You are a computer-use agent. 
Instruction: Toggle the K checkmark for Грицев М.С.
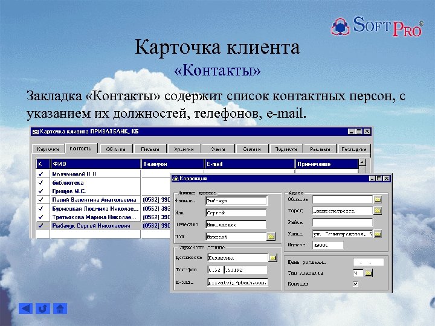[x=41, y=191]
